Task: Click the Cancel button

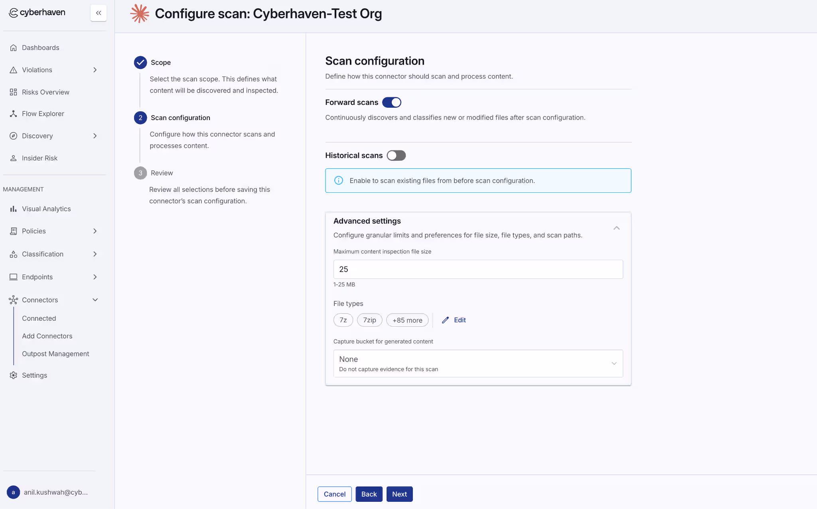Action: pyautogui.click(x=334, y=494)
